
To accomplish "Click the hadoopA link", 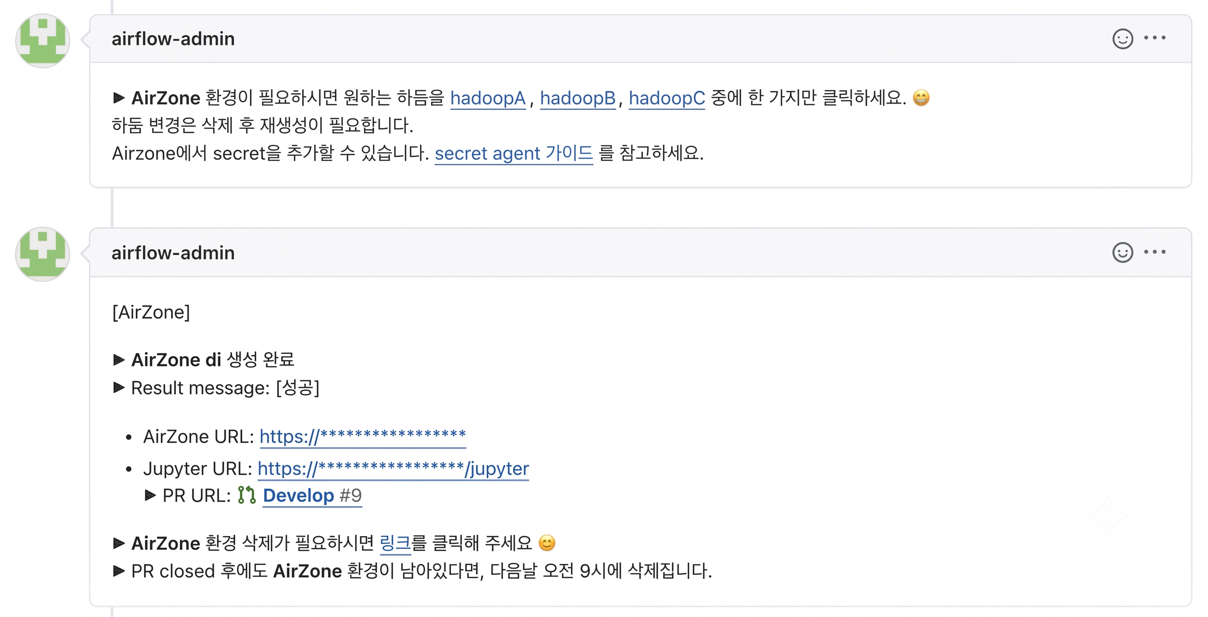I will [488, 99].
